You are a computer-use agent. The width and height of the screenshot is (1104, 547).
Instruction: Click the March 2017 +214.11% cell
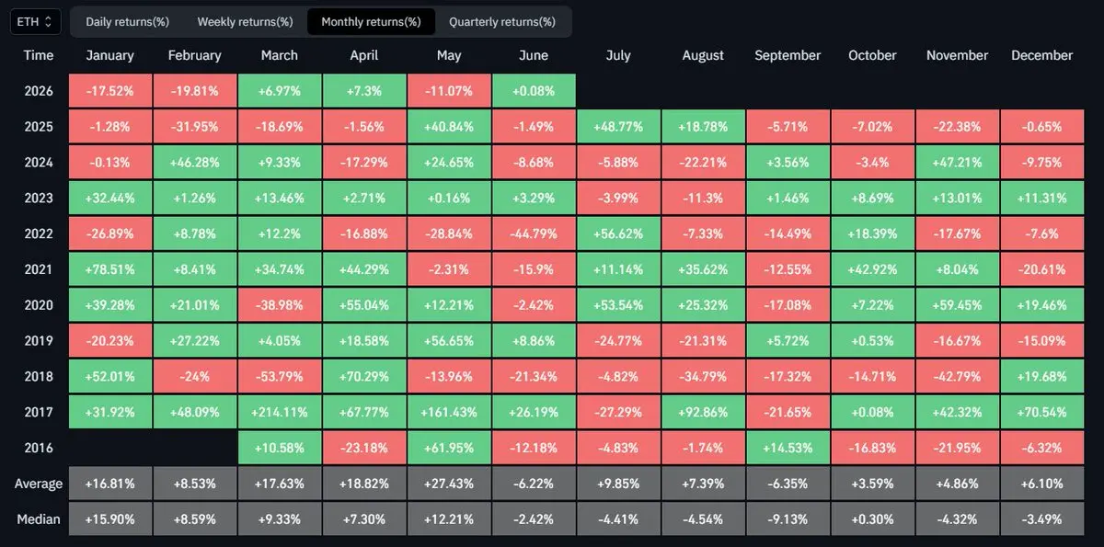coord(280,412)
